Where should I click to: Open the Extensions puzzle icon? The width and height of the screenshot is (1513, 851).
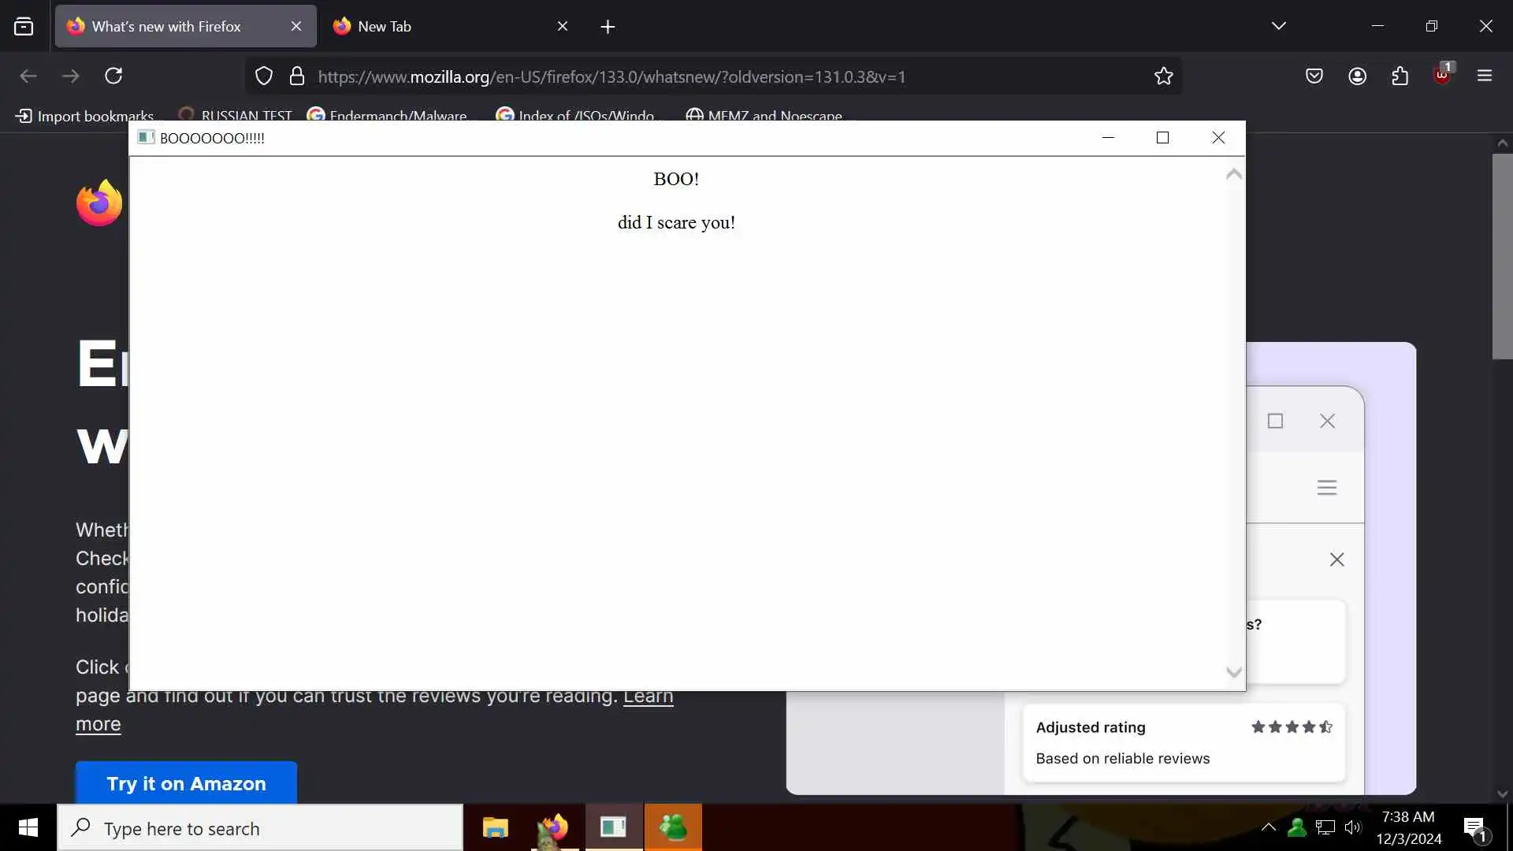[1400, 76]
